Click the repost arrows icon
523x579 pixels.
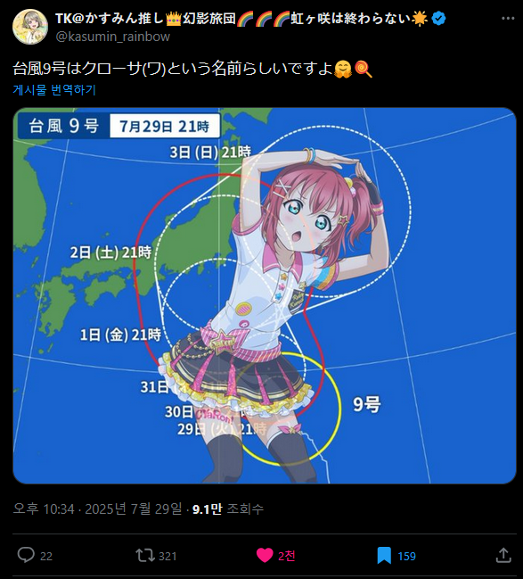(x=145, y=555)
